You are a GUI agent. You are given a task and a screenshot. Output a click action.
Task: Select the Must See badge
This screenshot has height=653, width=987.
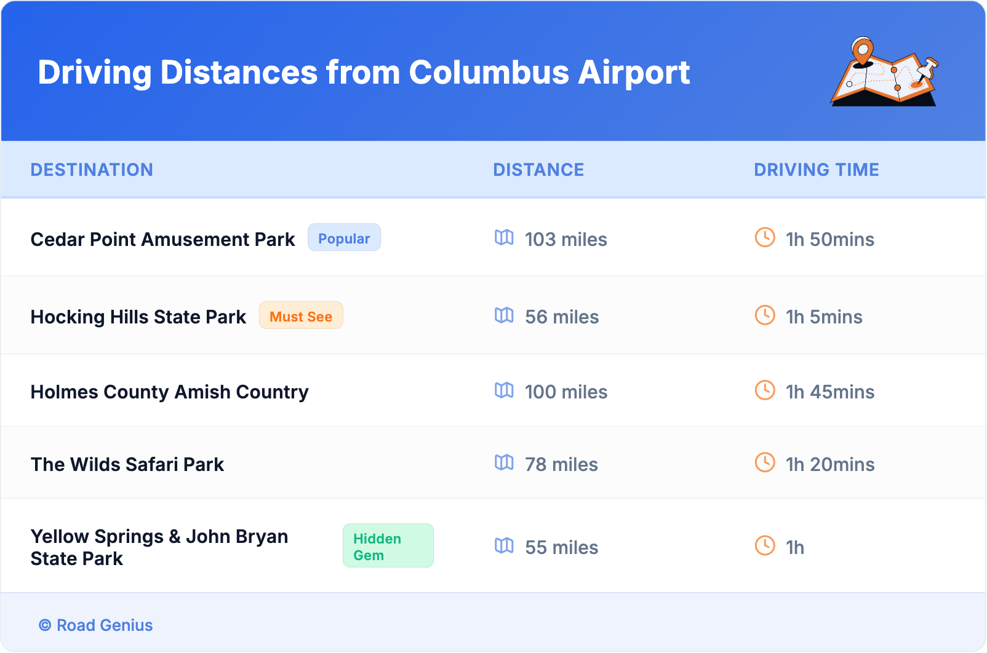click(x=301, y=316)
